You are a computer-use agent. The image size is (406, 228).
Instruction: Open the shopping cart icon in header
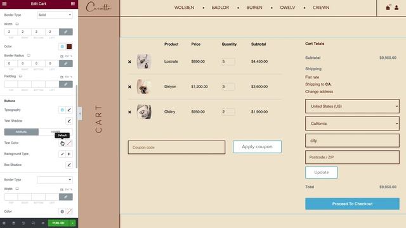tap(388, 8)
